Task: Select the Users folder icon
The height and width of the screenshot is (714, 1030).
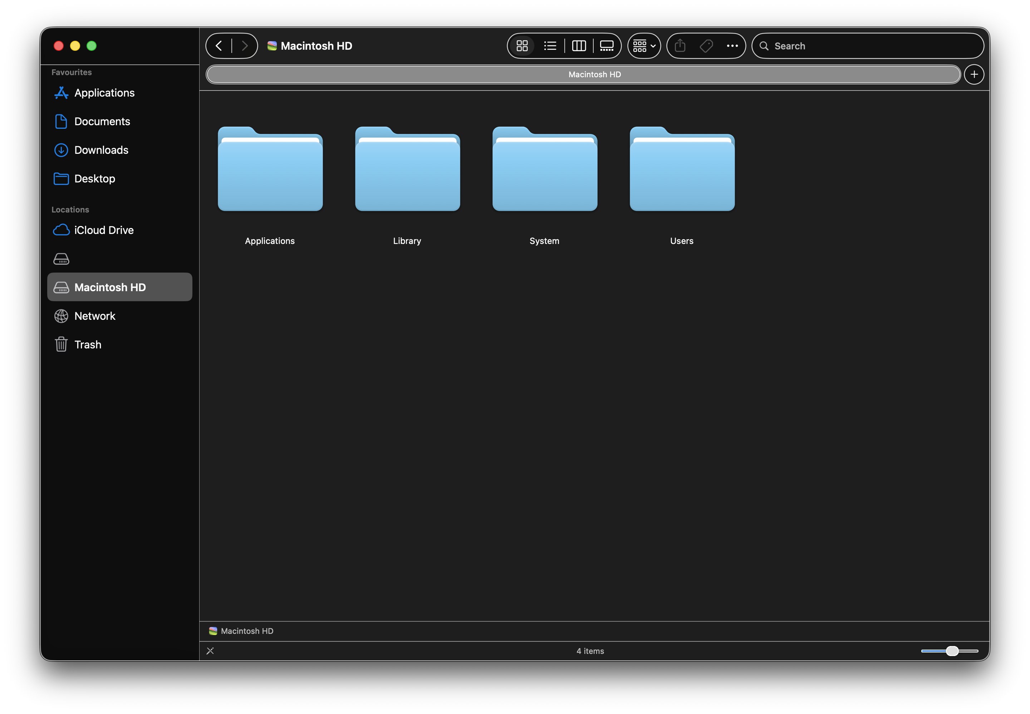Action: [x=682, y=168]
